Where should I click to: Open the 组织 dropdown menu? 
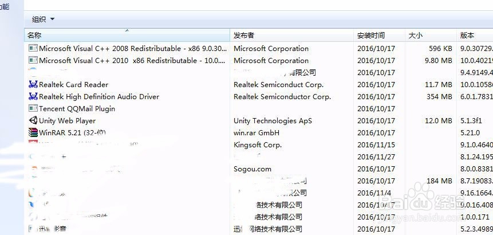[x=43, y=19]
